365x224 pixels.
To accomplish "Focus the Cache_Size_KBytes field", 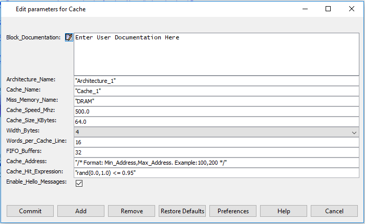I will 216,122.
